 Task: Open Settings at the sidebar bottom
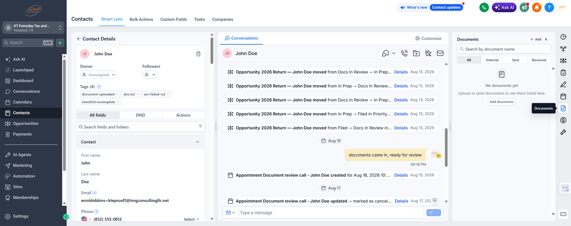[21, 216]
